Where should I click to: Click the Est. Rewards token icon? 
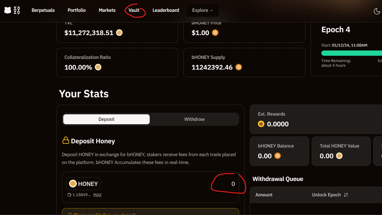261,124
